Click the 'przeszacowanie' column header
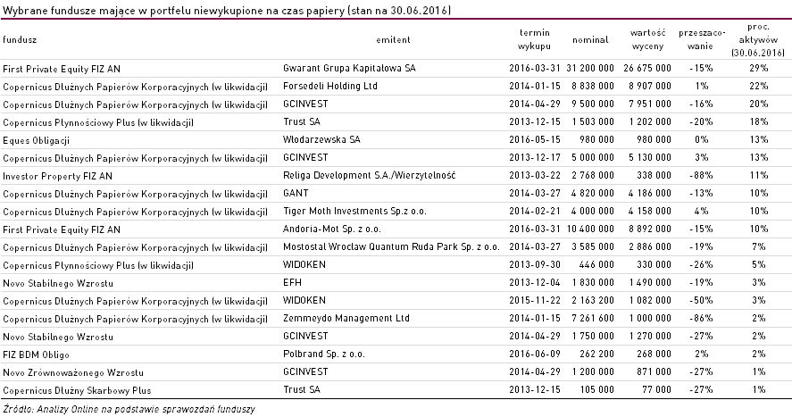Image resolution: width=792 pixels, height=417 pixels. [x=702, y=39]
